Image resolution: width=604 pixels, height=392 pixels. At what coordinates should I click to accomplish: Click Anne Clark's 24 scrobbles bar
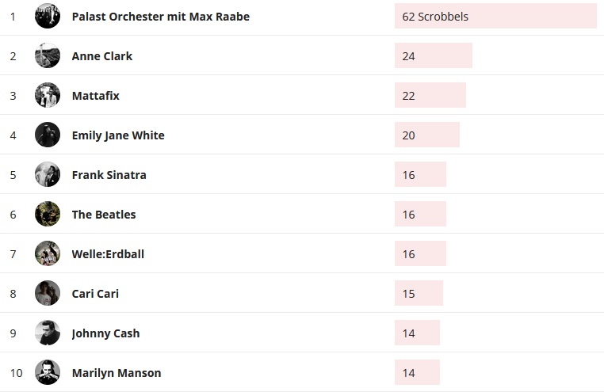pos(433,55)
